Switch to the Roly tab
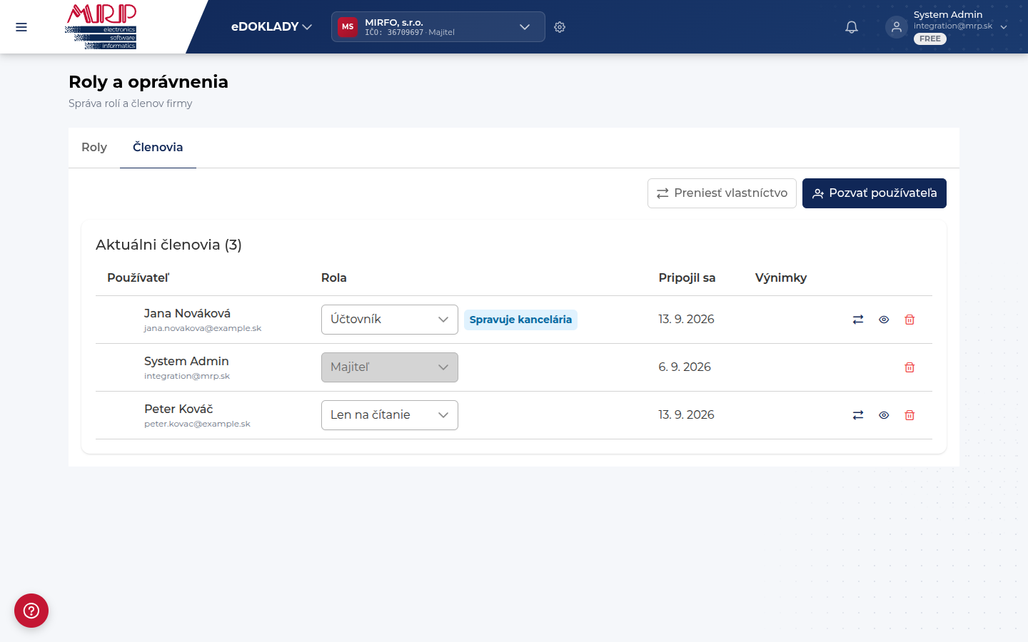This screenshot has height=642, width=1028. pyautogui.click(x=94, y=148)
